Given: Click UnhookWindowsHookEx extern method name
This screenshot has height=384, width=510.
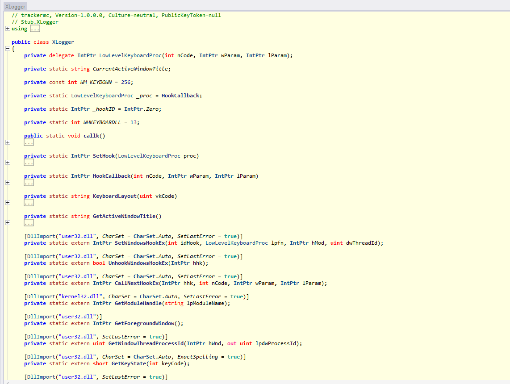Looking at the screenshot, I should point(138,263).
